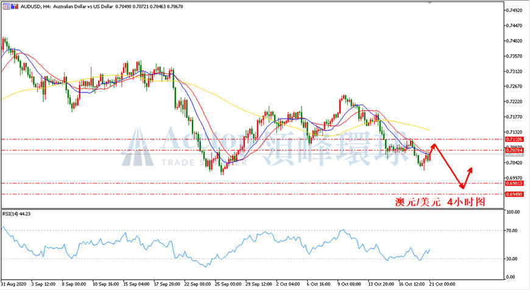
Task: Click the RSI 70.00 level label
Action: coord(512,230)
